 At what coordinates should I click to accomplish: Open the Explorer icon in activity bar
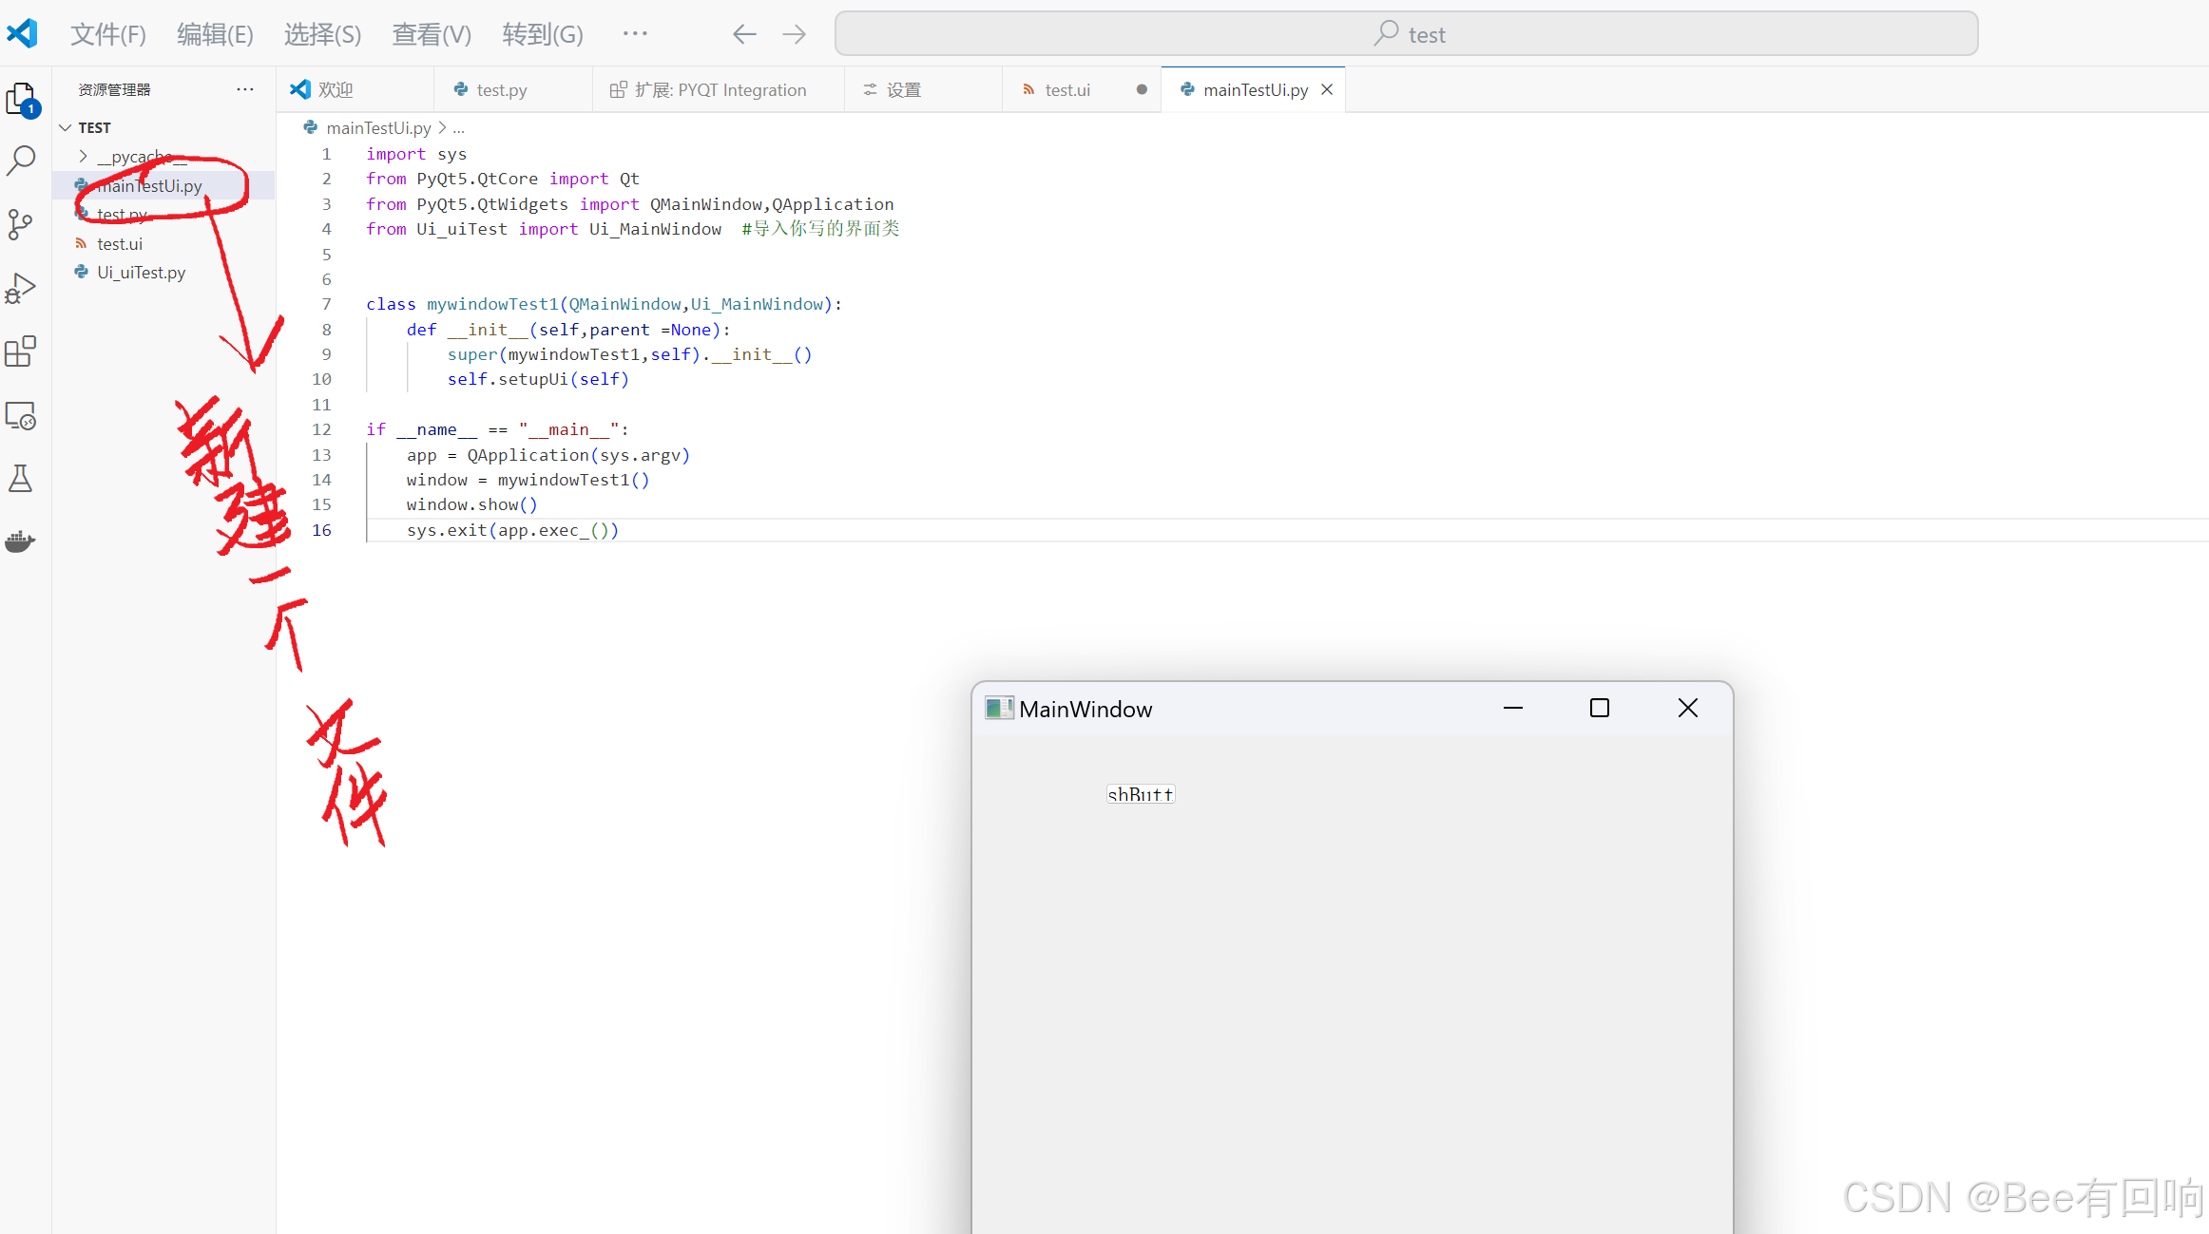click(21, 99)
